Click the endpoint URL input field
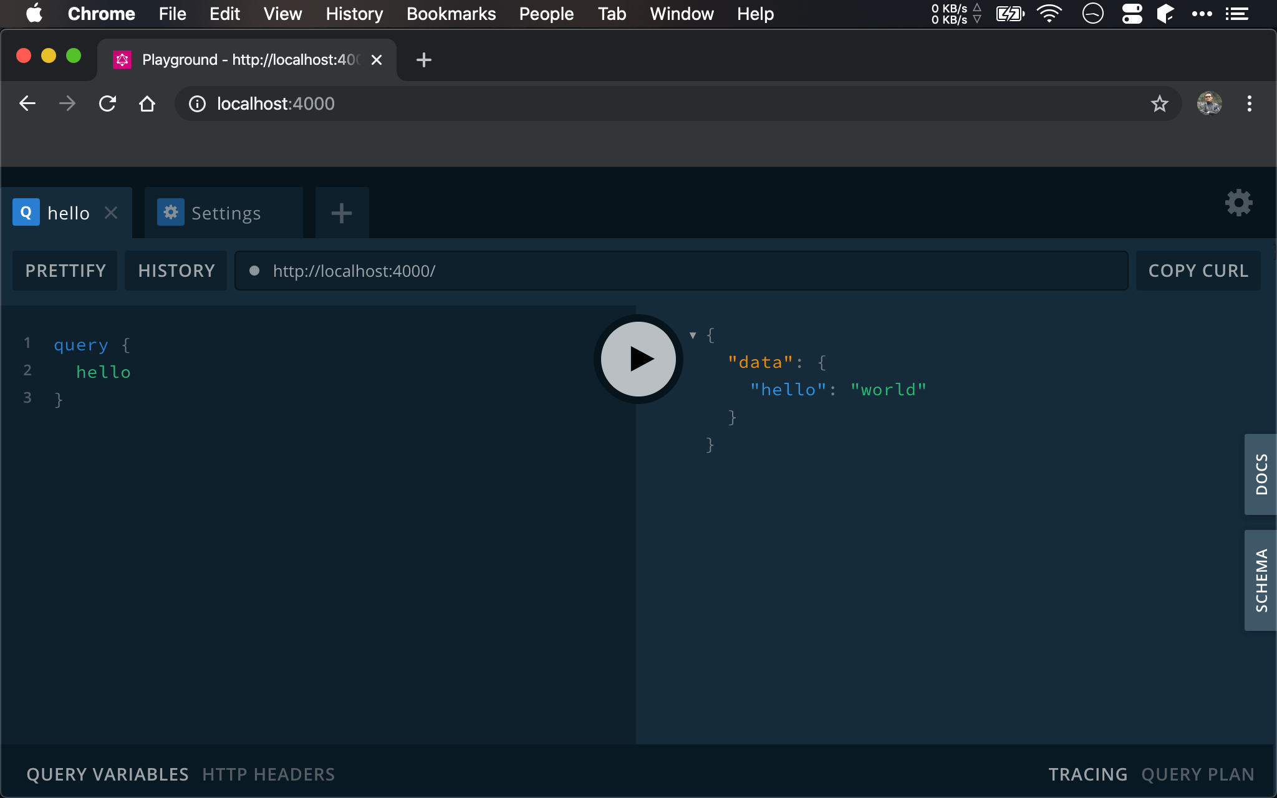This screenshot has height=798, width=1277. coord(680,271)
